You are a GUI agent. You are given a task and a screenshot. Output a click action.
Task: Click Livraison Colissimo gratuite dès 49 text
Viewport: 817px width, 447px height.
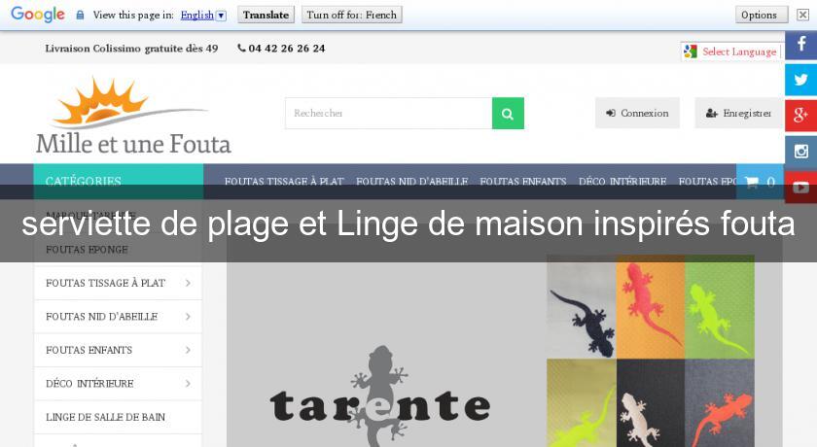[x=131, y=49]
